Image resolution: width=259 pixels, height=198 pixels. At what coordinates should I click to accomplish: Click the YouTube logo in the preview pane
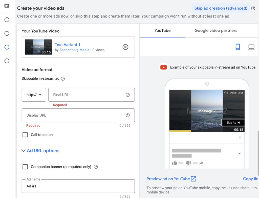pyautogui.click(x=164, y=67)
